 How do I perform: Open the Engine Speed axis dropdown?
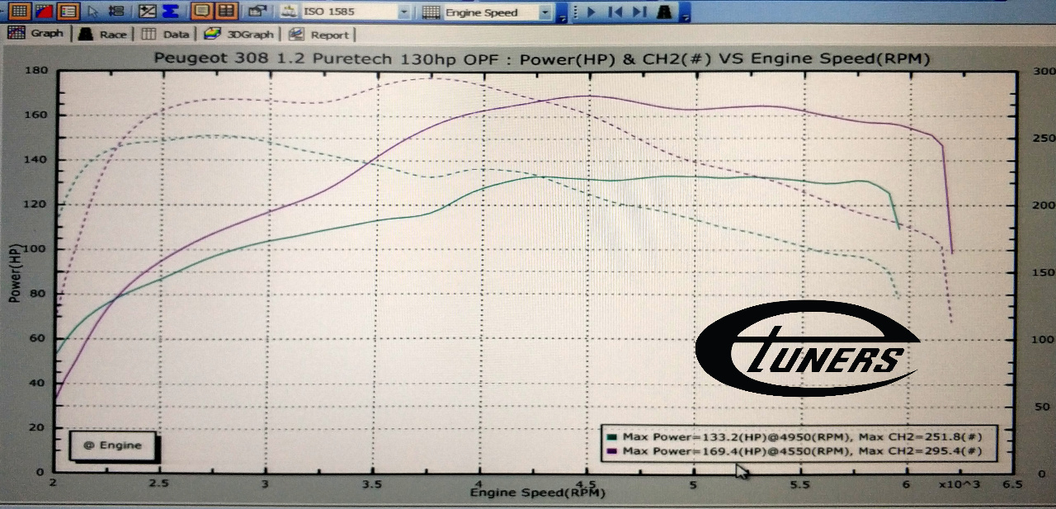pos(545,12)
